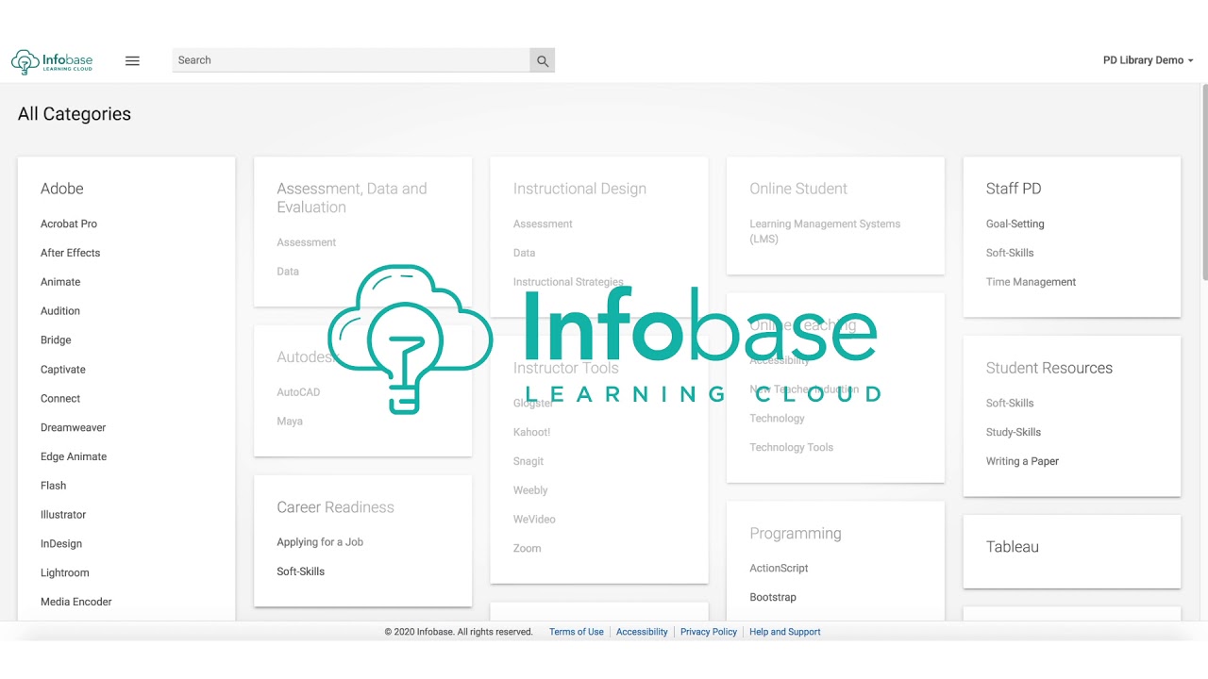The width and height of the screenshot is (1208, 679).
Task: Click the magnifier search button
Action: (x=543, y=60)
